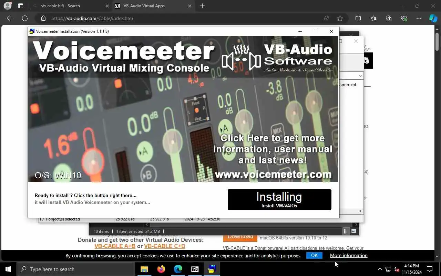Click the 10 items status text

click(101, 231)
